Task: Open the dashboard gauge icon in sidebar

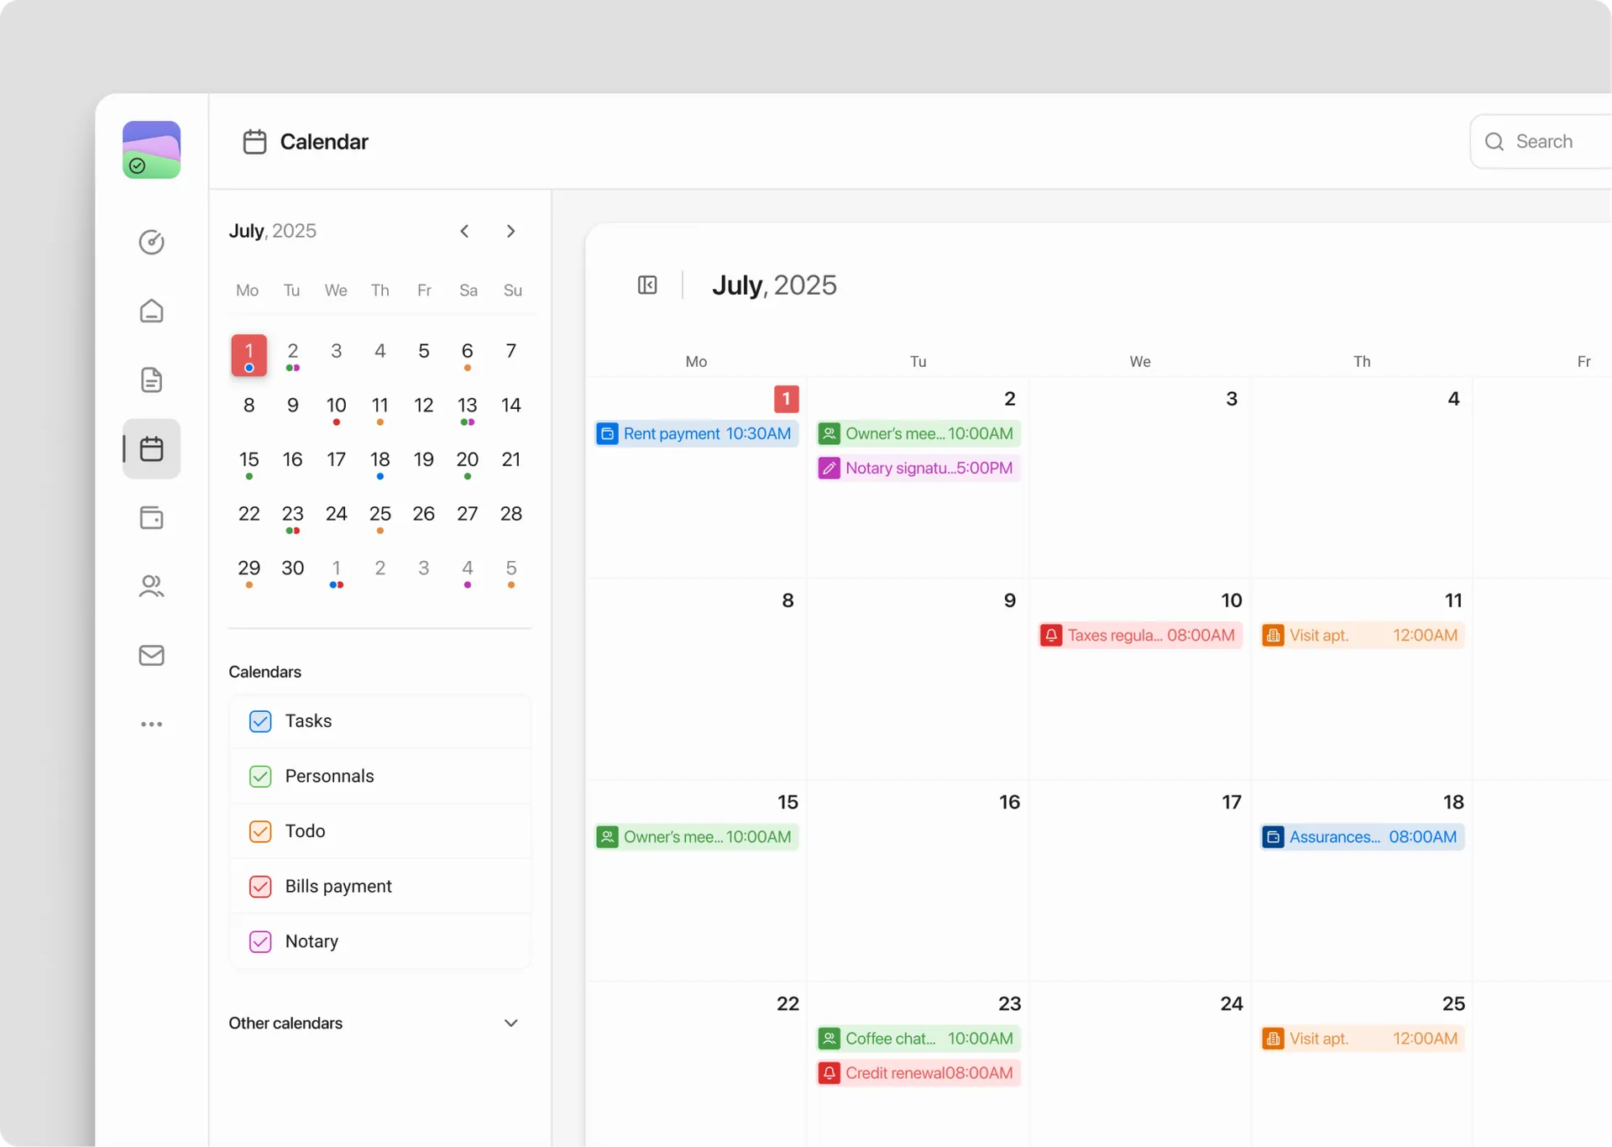Action: (151, 242)
